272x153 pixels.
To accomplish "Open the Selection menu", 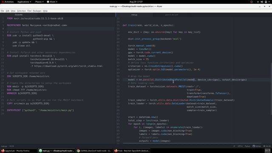I will click(x=21, y=11).
